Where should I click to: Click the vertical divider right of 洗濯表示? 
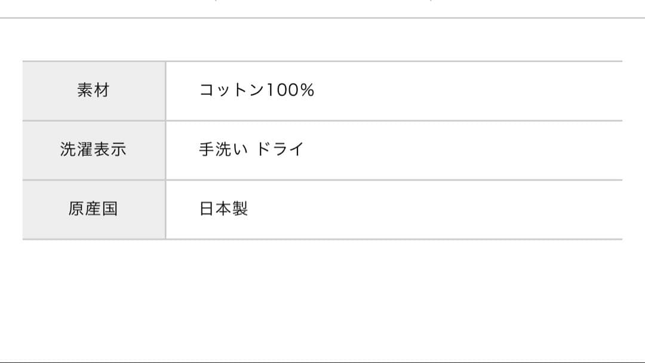coord(165,150)
